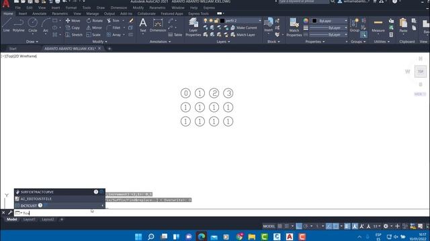Open the Insert block tool
430x241 pixels.
[268, 25]
